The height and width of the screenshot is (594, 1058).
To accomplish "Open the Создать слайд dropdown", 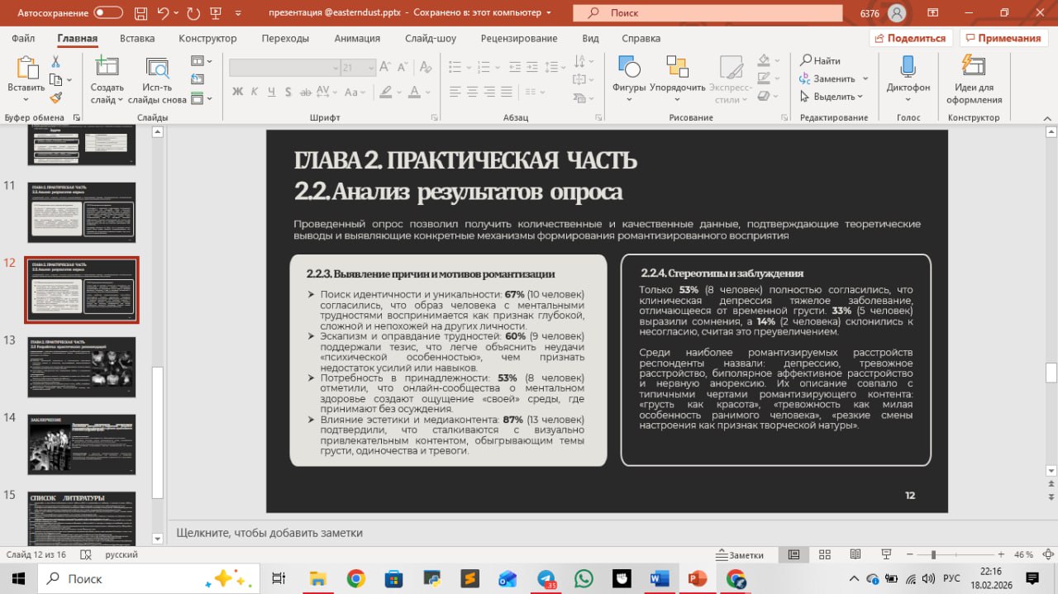I will [107, 94].
